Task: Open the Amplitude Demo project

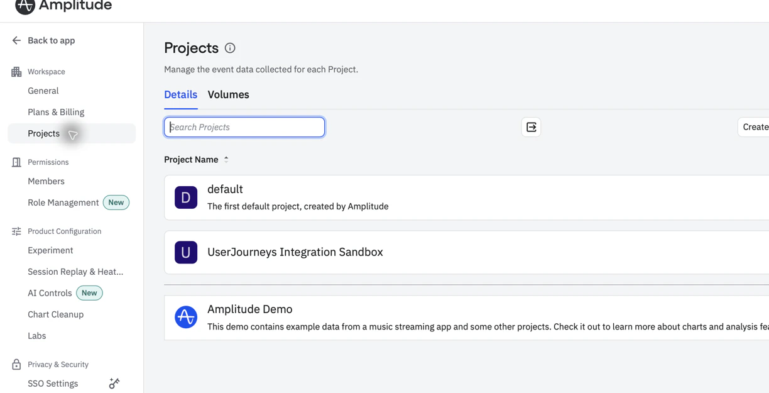Action: coord(466,318)
